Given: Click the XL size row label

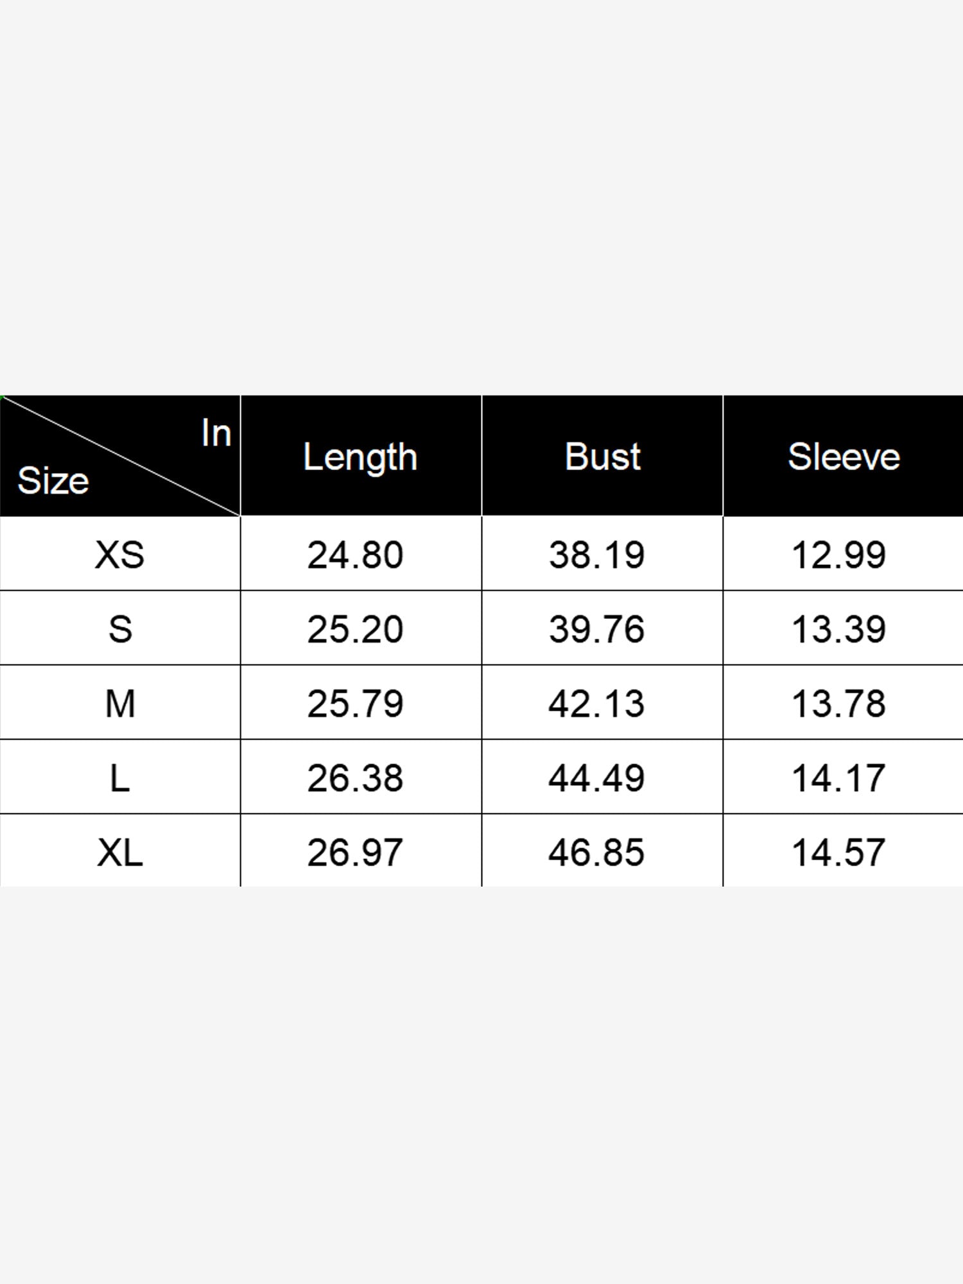Looking at the screenshot, I should click(120, 853).
